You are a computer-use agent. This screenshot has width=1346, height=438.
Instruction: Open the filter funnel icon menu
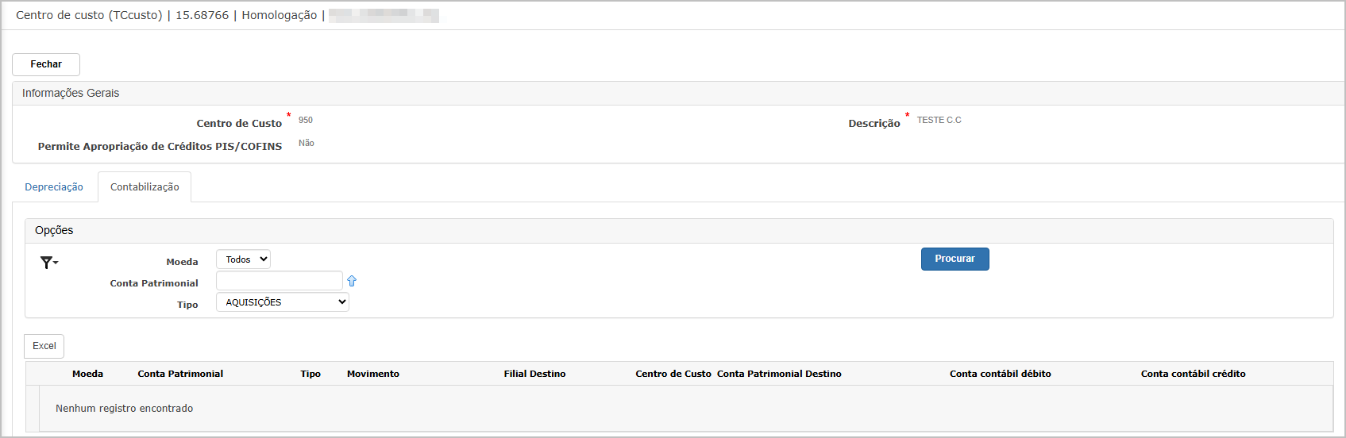[48, 262]
